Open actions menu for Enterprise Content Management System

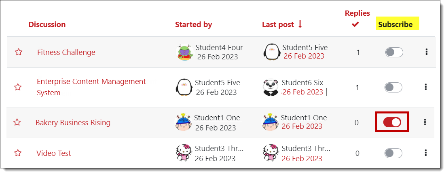click(x=425, y=87)
